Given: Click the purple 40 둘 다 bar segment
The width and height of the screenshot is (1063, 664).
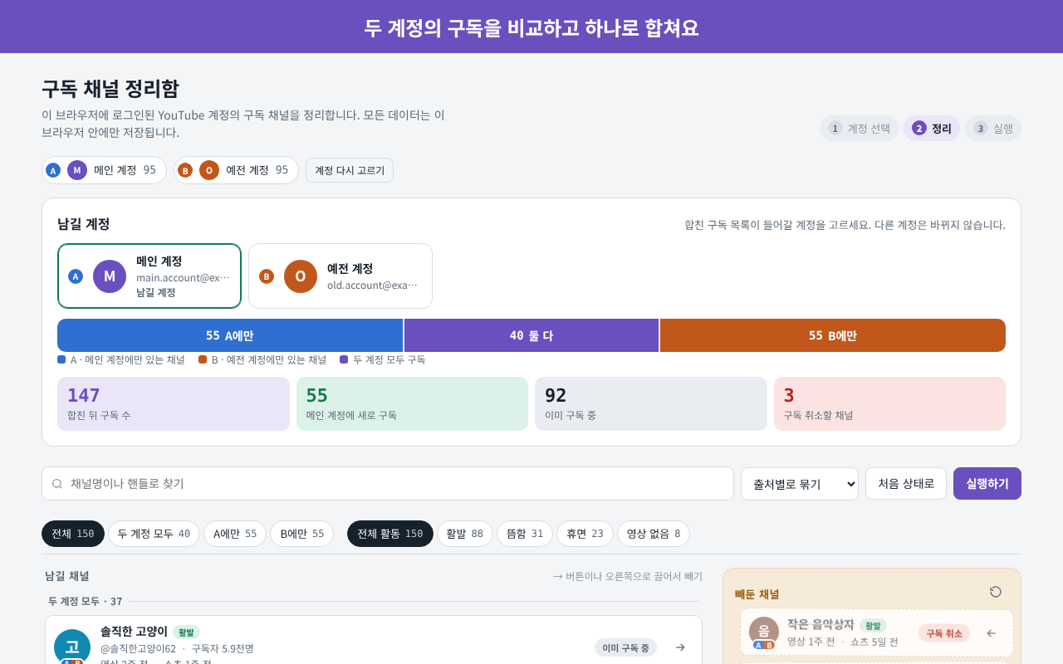Looking at the screenshot, I should pos(531,335).
